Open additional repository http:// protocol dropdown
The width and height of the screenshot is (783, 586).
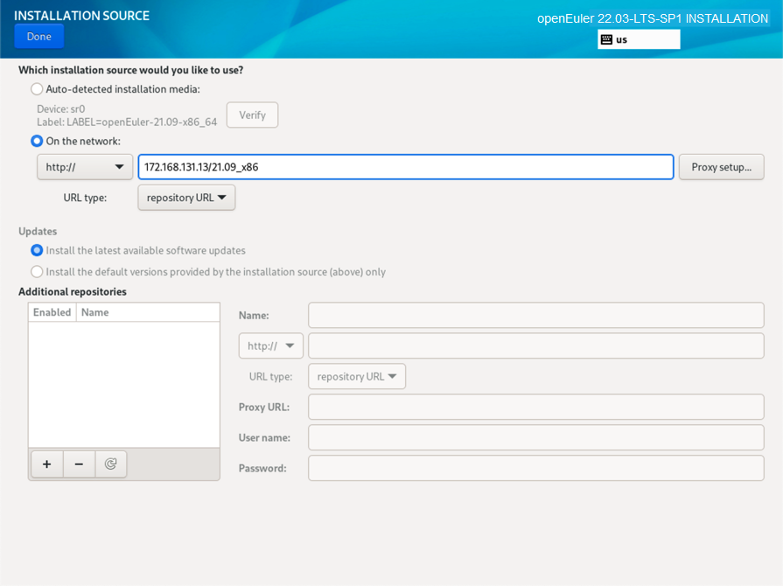pyautogui.click(x=270, y=345)
